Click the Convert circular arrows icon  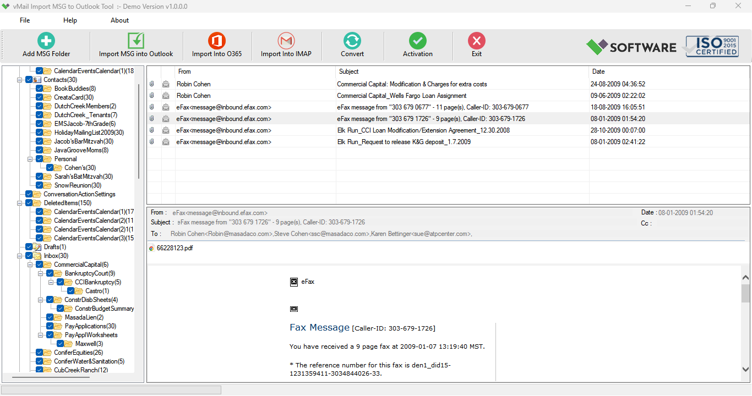click(x=352, y=41)
